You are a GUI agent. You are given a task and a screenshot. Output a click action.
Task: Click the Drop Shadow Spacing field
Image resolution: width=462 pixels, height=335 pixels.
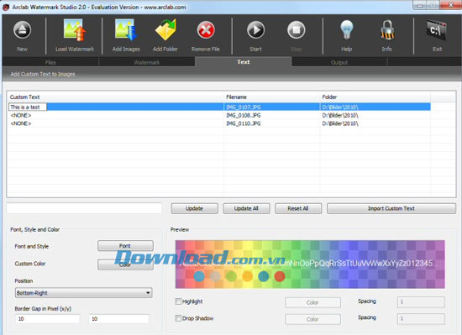click(x=421, y=319)
